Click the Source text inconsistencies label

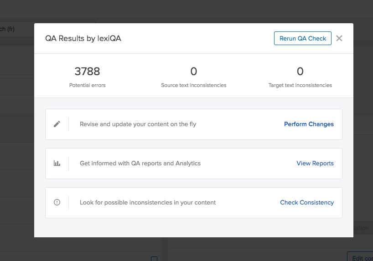tap(194, 85)
